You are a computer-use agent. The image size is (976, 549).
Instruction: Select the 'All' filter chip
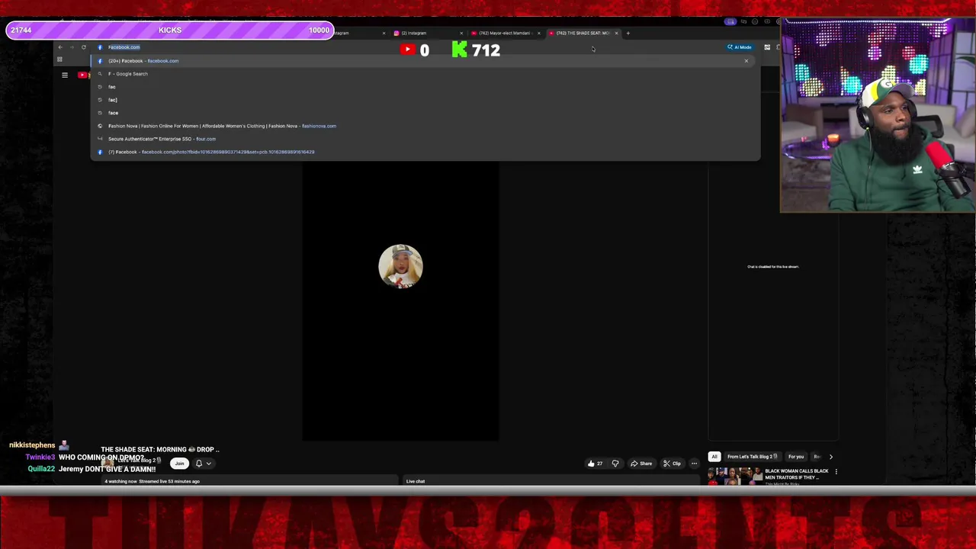714,457
